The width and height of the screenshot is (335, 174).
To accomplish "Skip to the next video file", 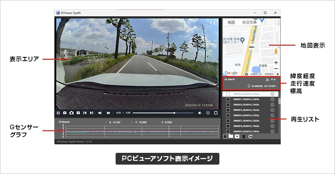I will tap(92, 113).
